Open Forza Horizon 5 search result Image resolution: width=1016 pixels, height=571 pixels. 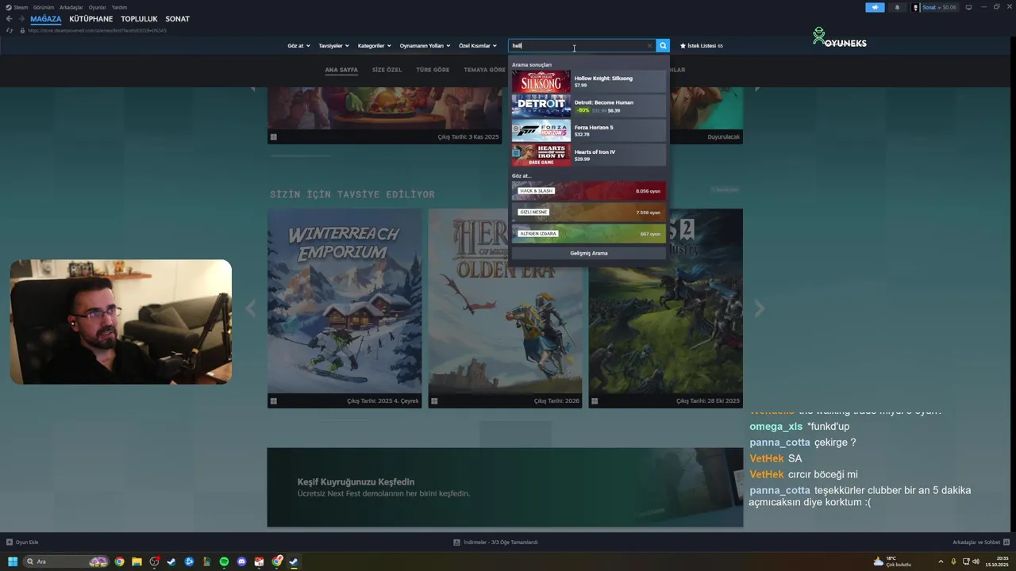tap(588, 131)
